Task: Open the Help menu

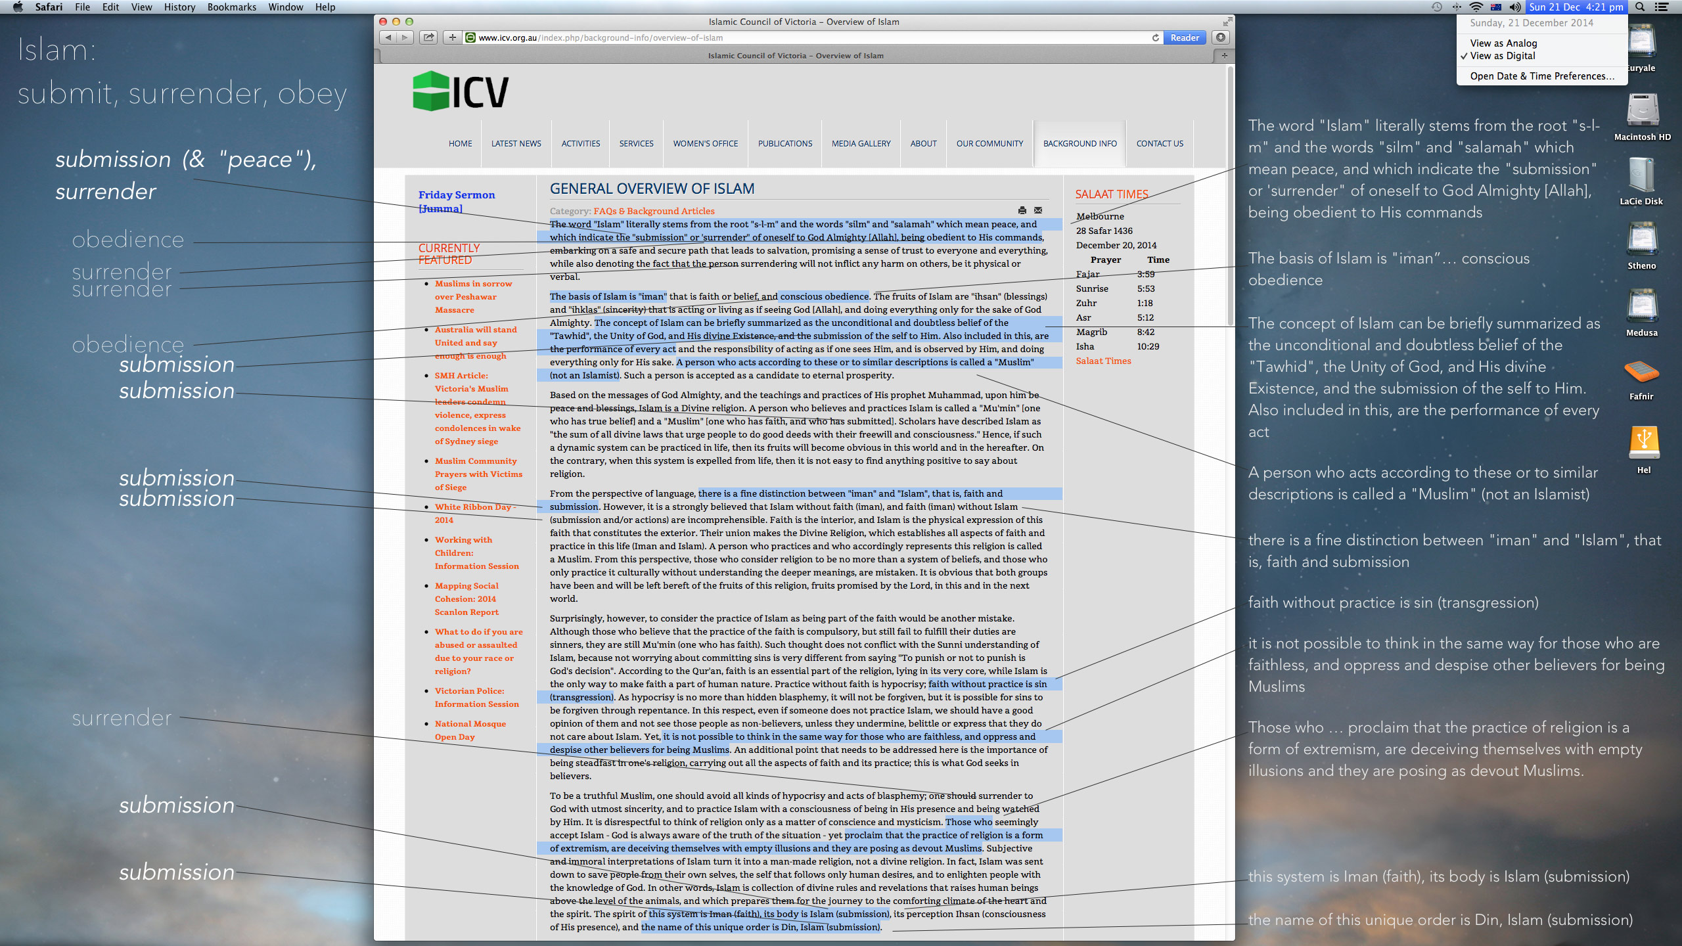Action: coord(325,7)
